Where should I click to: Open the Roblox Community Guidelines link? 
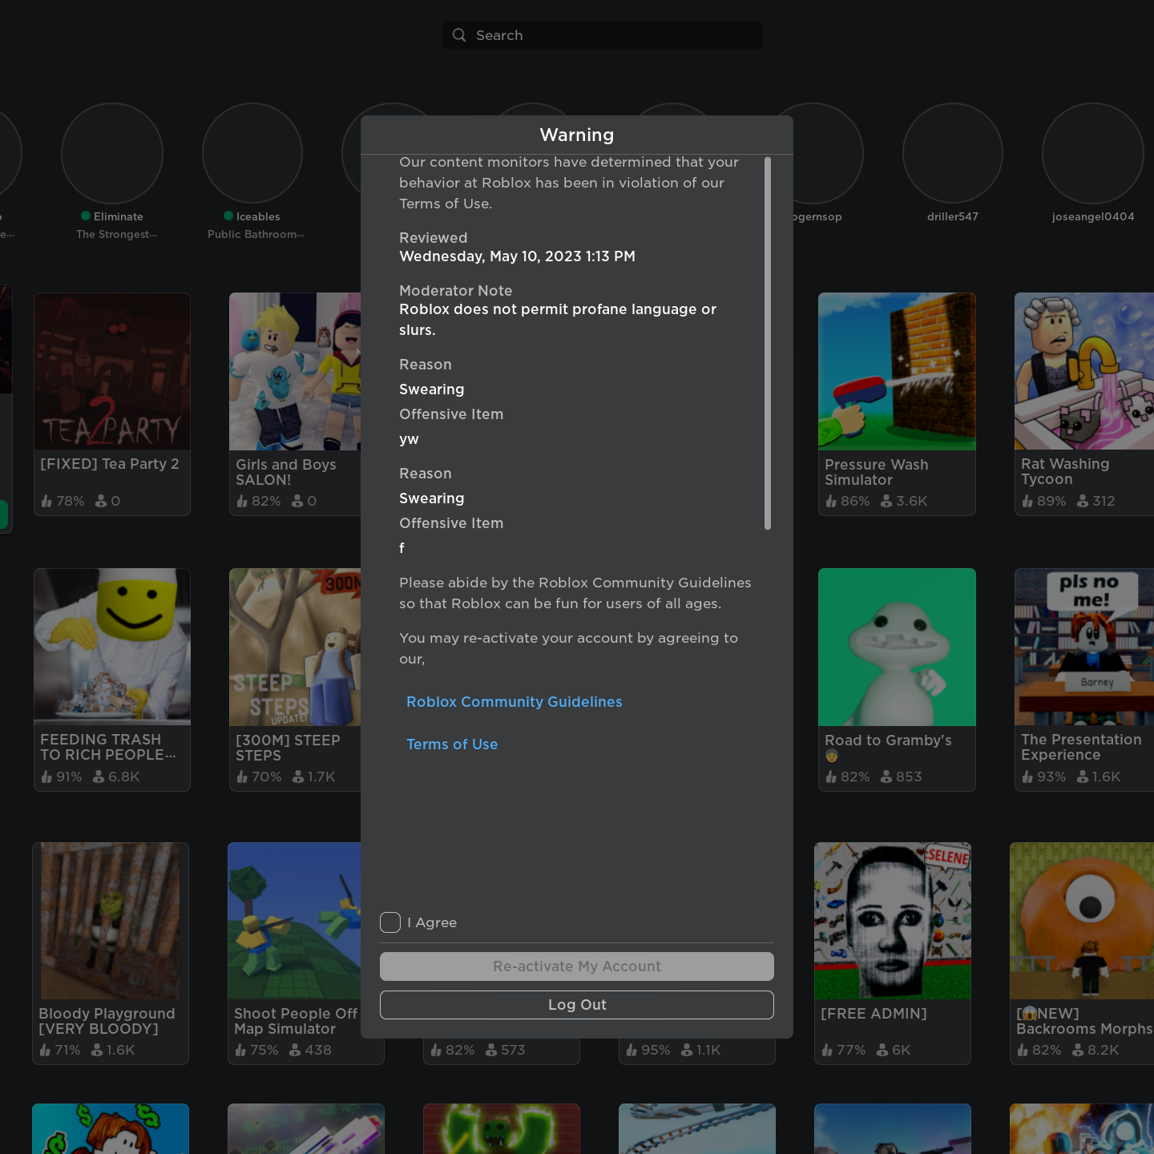[514, 702]
